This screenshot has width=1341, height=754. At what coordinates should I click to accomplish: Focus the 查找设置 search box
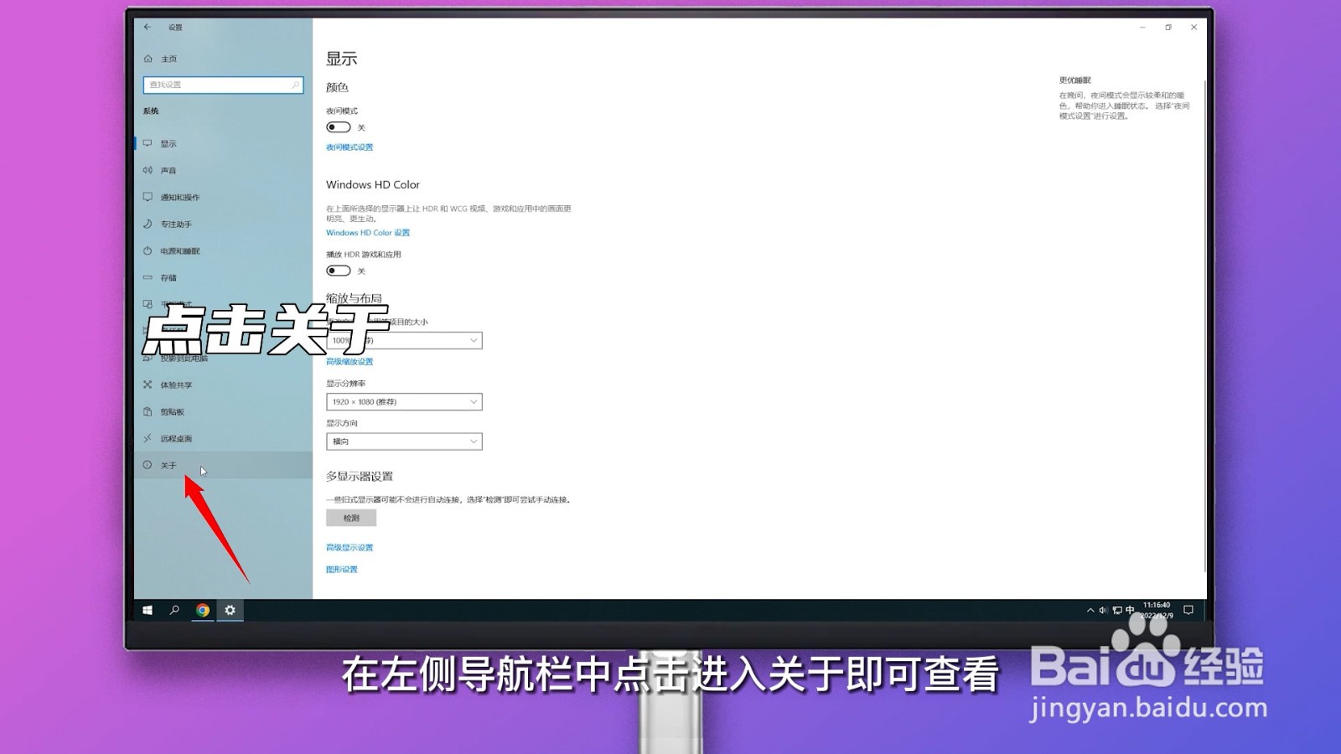[x=223, y=85]
